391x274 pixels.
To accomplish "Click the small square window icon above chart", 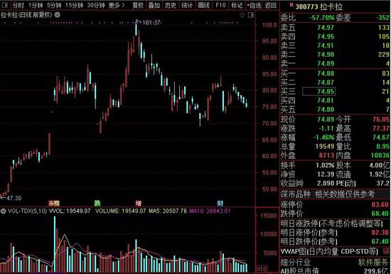I will (x=251, y=15).
